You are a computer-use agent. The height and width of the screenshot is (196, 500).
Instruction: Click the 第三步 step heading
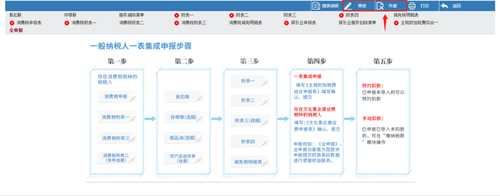pyautogui.click(x=250, y=62)
